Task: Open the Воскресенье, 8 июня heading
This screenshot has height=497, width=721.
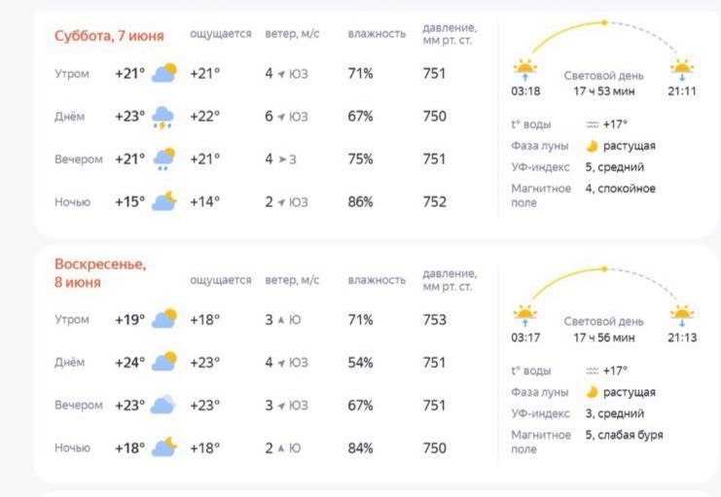Action: pyautogui.click(x=100, y=273)
